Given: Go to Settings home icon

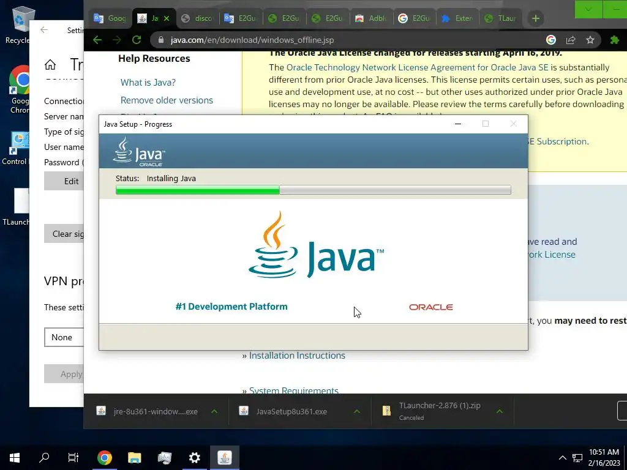Looking at the screenshot, I should 50,64.
